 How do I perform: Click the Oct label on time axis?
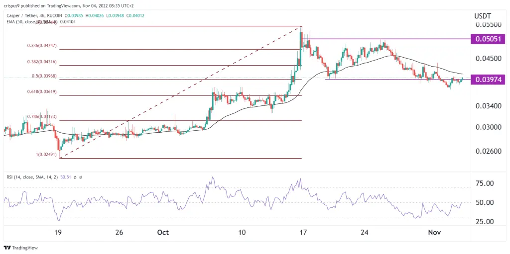point(163,233)
